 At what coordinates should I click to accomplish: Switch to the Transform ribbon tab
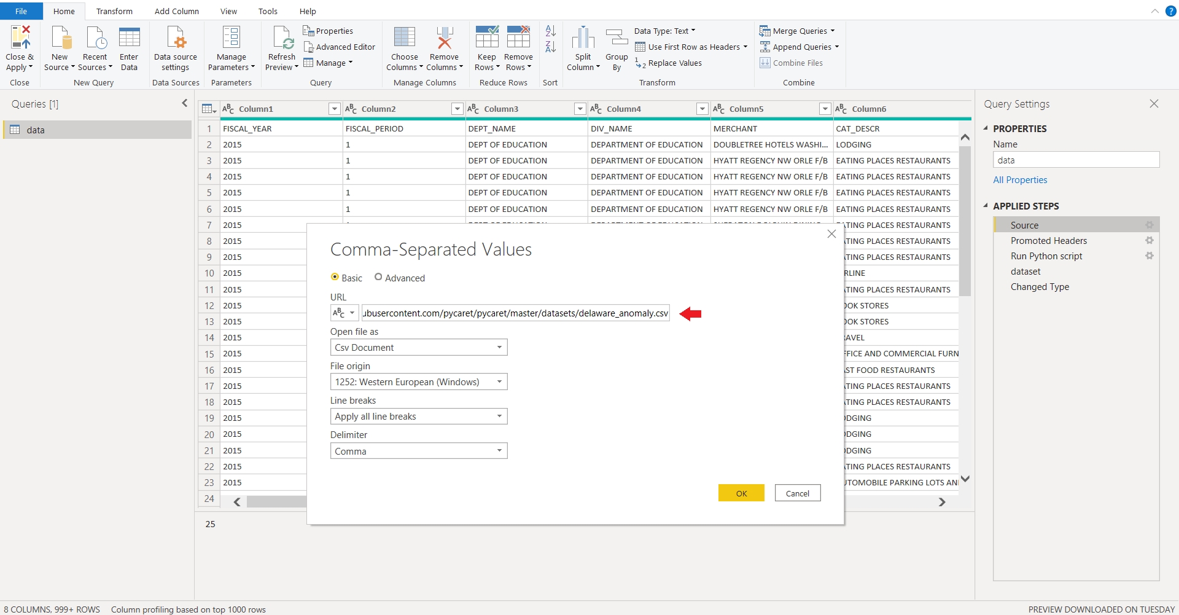coord(114,11)
